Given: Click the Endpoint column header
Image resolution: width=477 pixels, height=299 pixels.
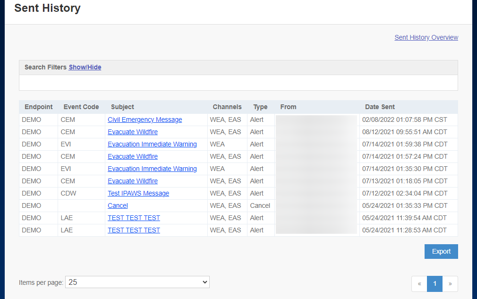Looking at the screenshot, I should (39, 107).
